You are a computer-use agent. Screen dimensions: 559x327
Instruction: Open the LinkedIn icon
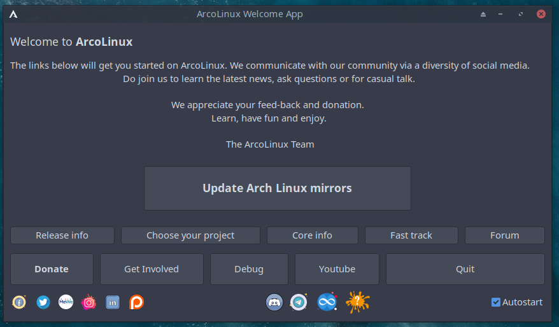(113, 302)
